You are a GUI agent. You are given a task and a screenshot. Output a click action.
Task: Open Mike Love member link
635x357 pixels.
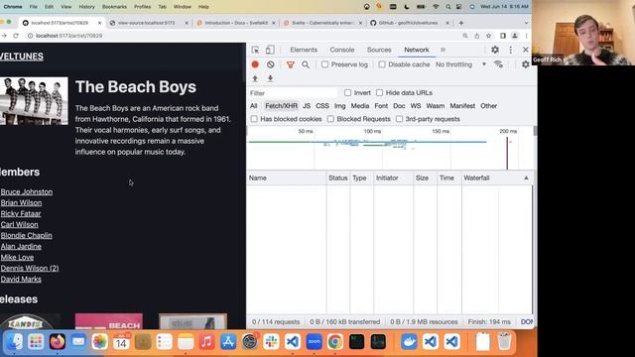(x=17, y=258)
